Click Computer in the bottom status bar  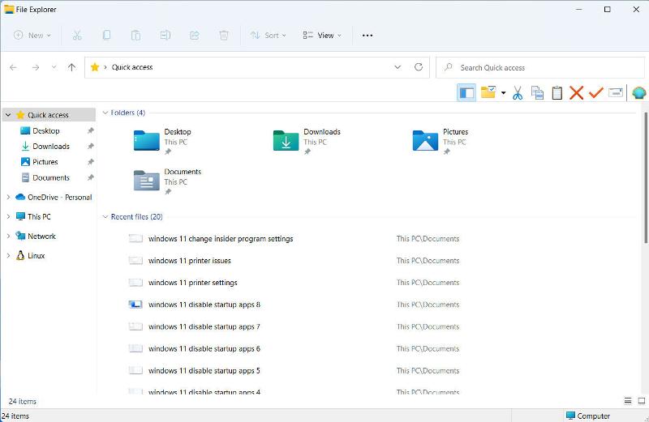point(588,416)
